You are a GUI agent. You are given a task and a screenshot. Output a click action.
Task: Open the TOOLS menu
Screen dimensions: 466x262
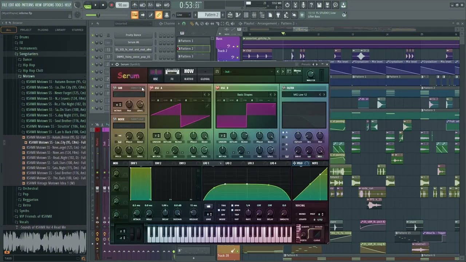point(59,5)
